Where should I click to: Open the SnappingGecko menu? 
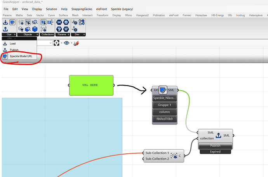(82, 9)
